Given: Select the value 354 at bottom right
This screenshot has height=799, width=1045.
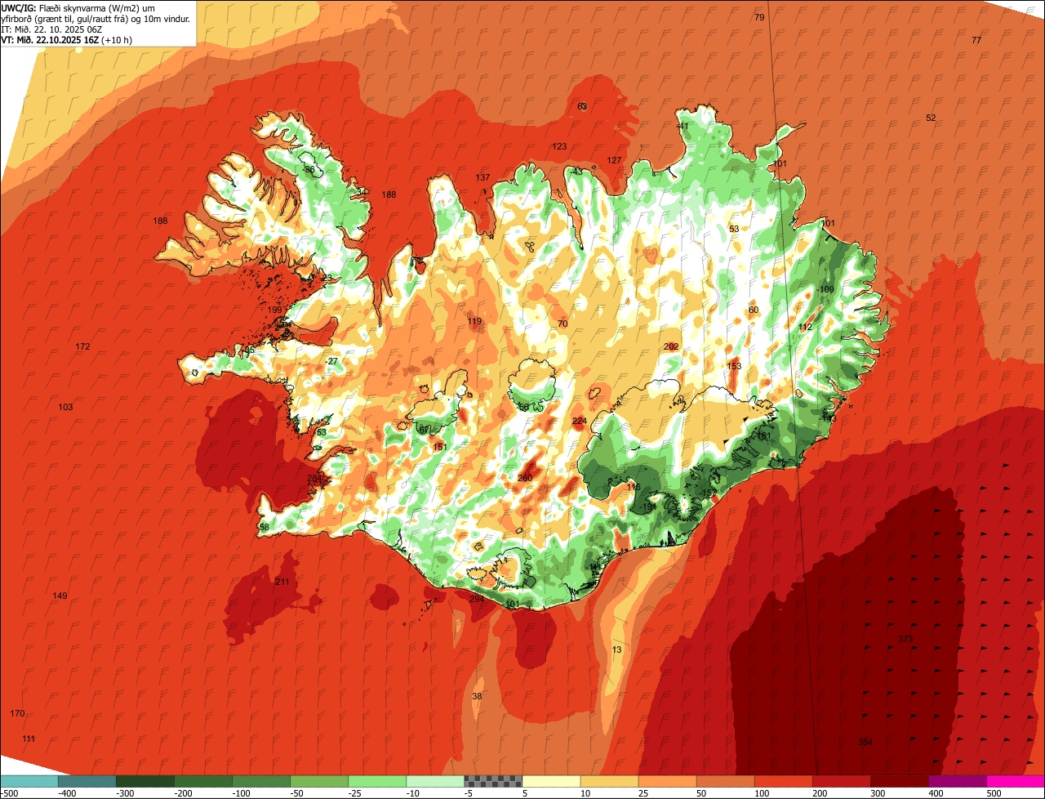Looking at the screenshot, I should click(865, 742).
